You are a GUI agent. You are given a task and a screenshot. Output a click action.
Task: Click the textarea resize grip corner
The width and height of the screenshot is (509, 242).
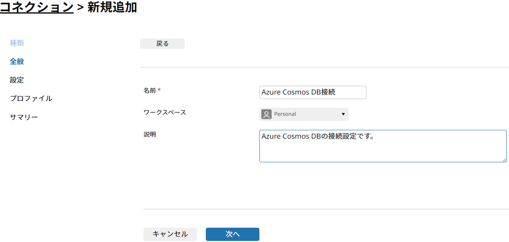click(504, 160)
